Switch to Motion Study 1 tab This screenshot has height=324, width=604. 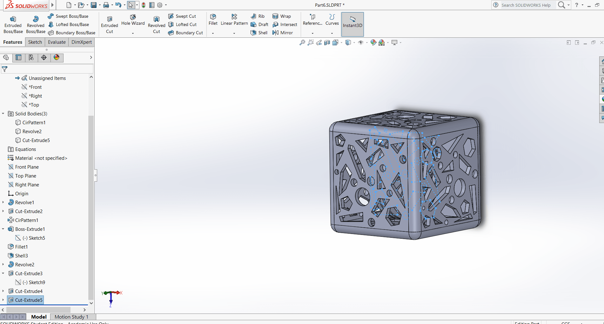(x=71, y=317)
